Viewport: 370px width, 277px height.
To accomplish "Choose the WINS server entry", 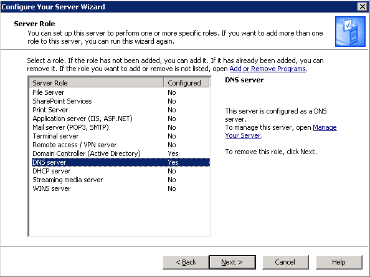I will (120, 188).
